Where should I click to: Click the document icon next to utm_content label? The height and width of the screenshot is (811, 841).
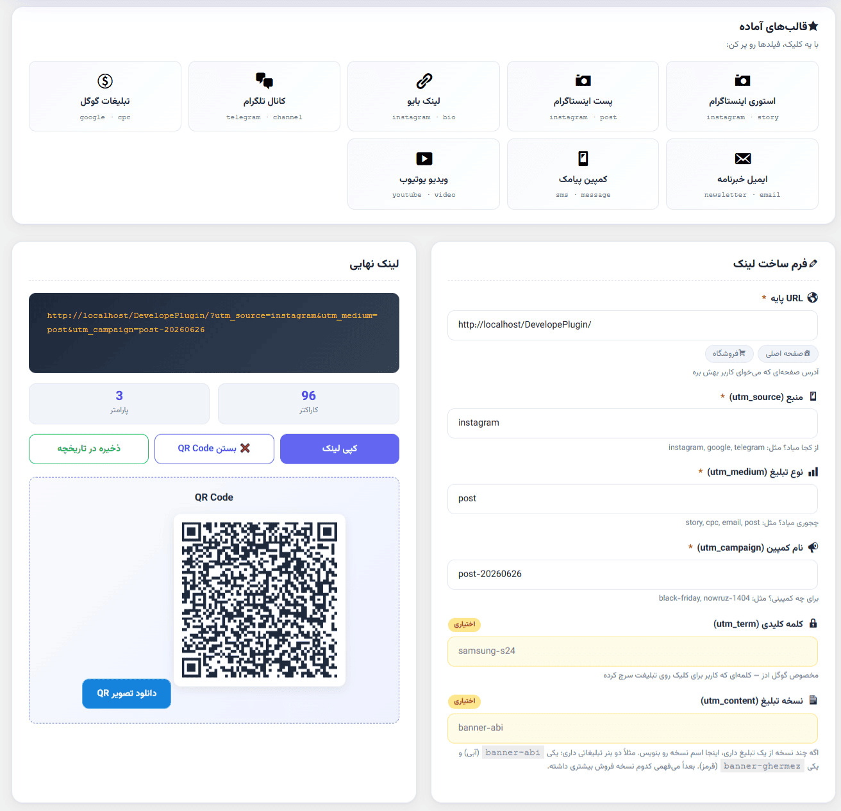point(813,700)
